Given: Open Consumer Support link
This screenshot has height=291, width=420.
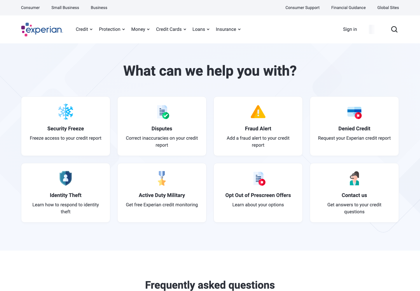Looking at the screenshot, I should pyautogui.click(x=302, y=8).
